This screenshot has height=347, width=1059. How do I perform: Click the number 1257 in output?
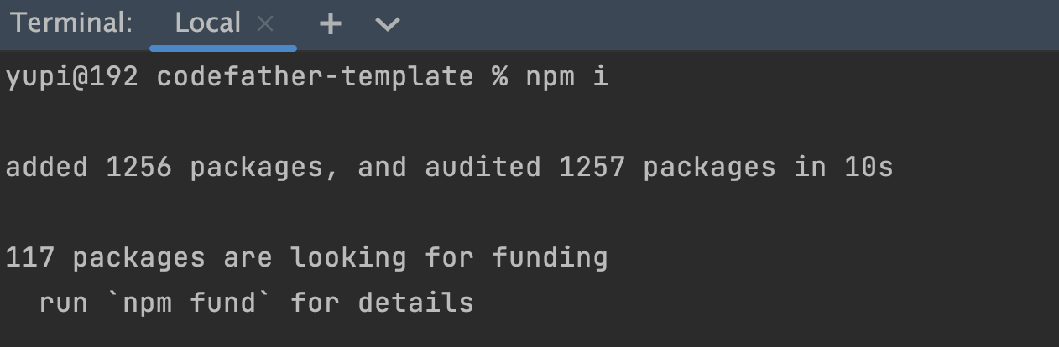point(592,168)
